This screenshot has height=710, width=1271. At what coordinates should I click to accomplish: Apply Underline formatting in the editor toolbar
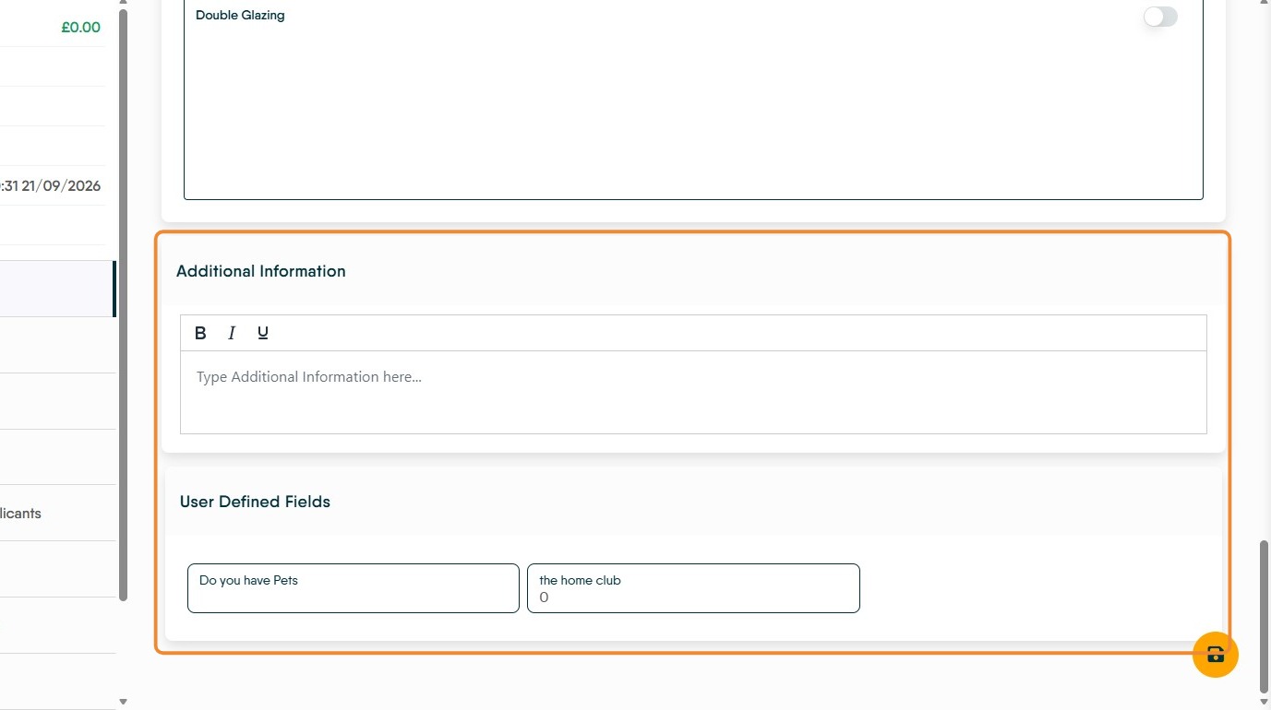pyautogui.click(x=263, y=333)
